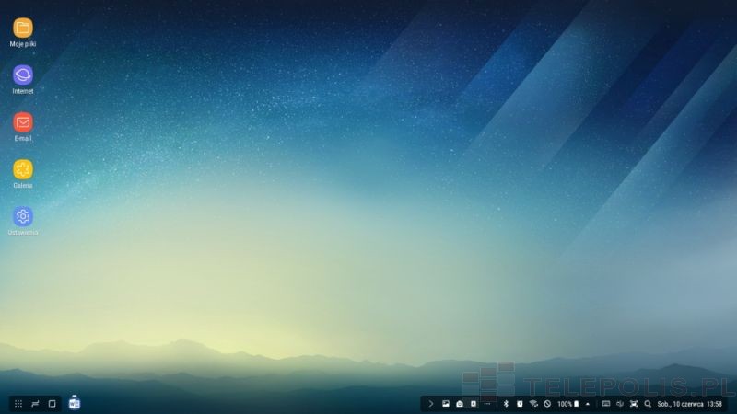Click the home square taskbar button
Screen dimensions: 737x414
[53, 404]
